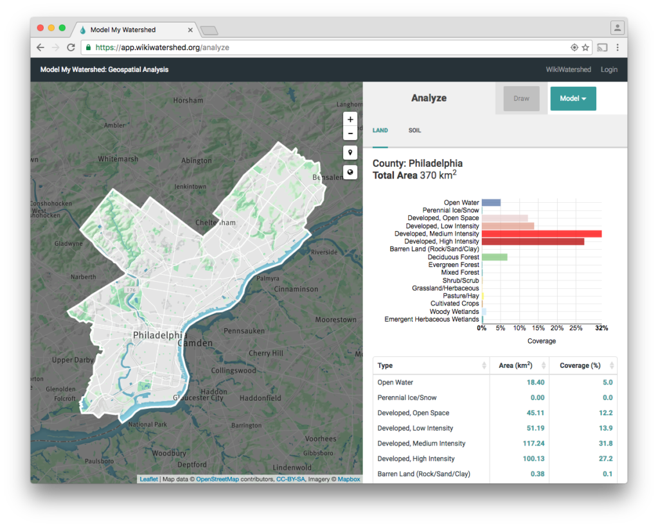
Task: Click inside the browser address bar
Action: (257, 47)
